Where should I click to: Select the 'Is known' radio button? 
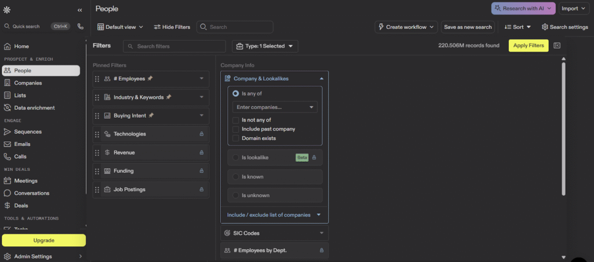click(236, 177)
